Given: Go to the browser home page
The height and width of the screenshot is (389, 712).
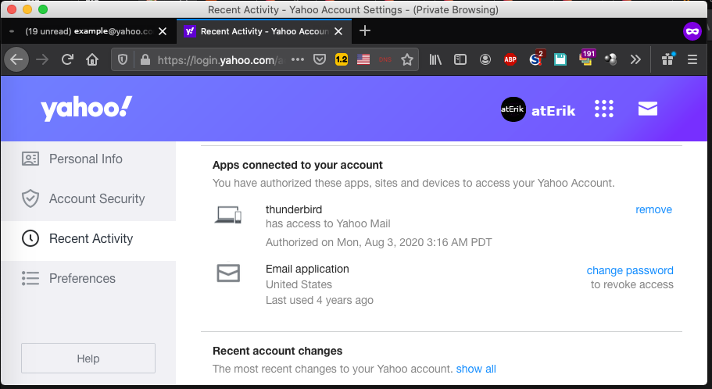Looking at the screenshot, I should click(92, 59).
